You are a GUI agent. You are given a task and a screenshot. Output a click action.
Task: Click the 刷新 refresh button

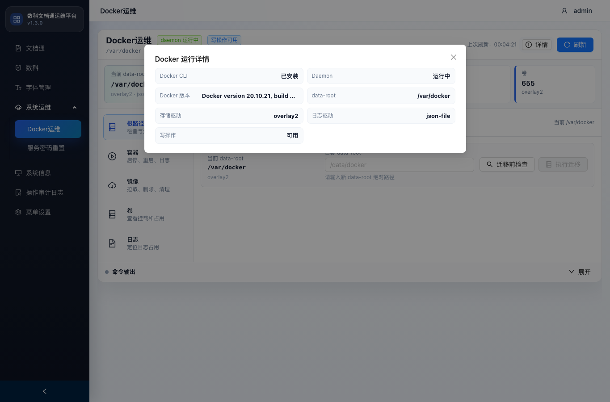point(575,45)
